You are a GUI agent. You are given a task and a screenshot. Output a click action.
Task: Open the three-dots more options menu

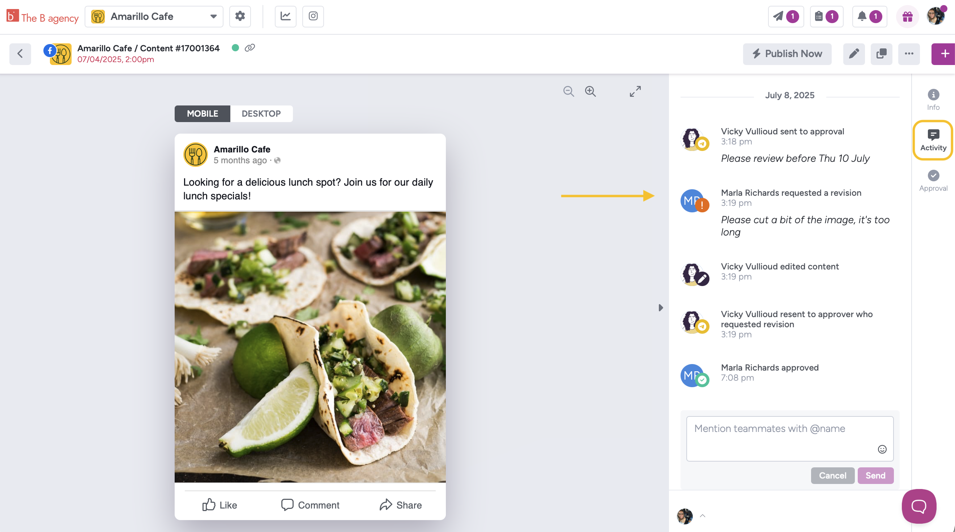coord(909,54)
